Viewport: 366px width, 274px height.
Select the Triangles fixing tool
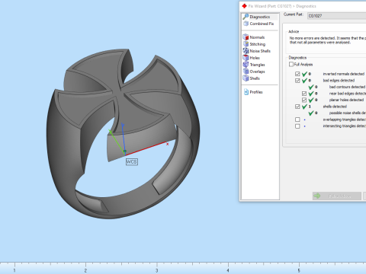pyautogui.click(x=254, y=65)
